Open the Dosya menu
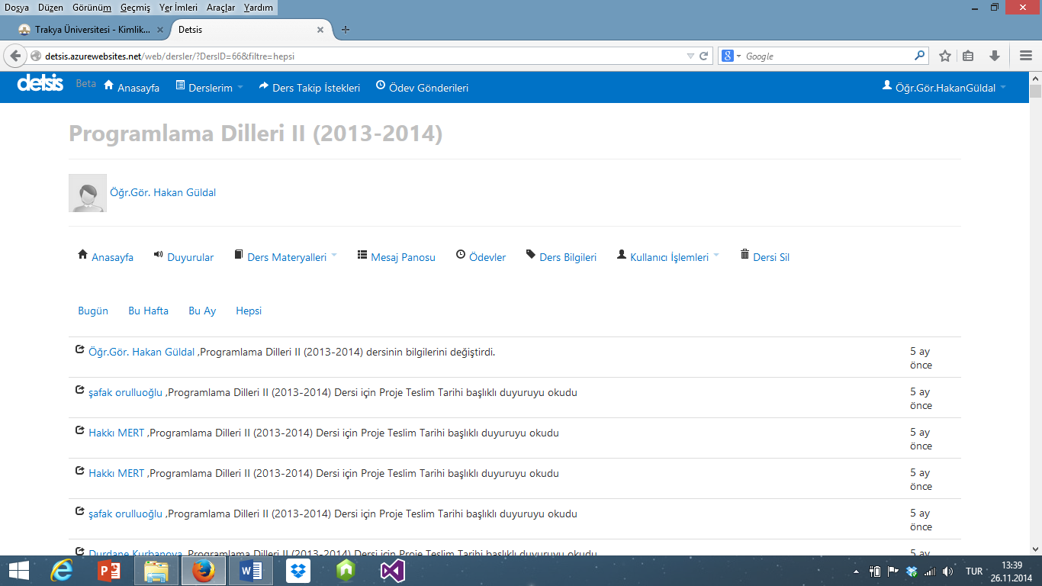The height and width of the screenshot is (586, 1042). tap(17, 8)
